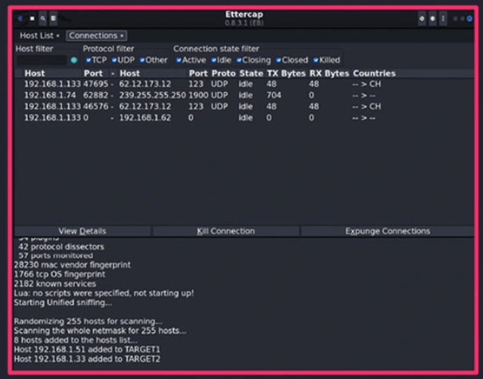Select the connection row with port 46576
Screen dimensions: 483x379
[244, 107]
